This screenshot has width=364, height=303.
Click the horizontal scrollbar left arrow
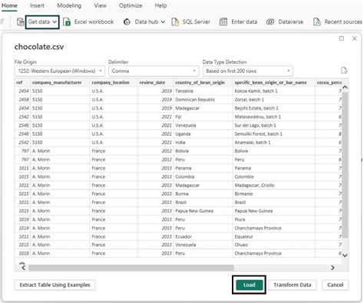pyautogui.click(x=24, y=268)
